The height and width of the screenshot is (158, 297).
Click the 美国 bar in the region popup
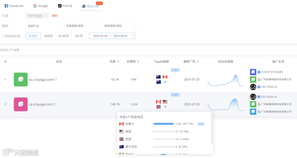(x=164, y=131)
